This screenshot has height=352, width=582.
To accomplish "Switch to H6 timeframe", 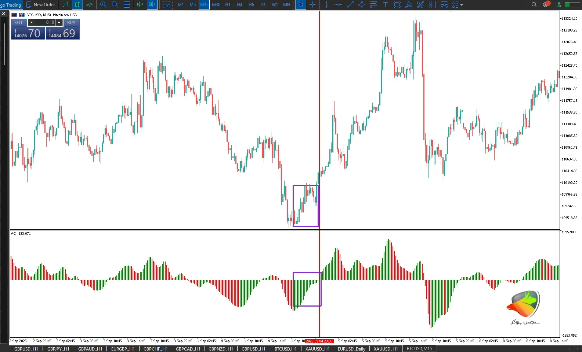I will [251, 5].
